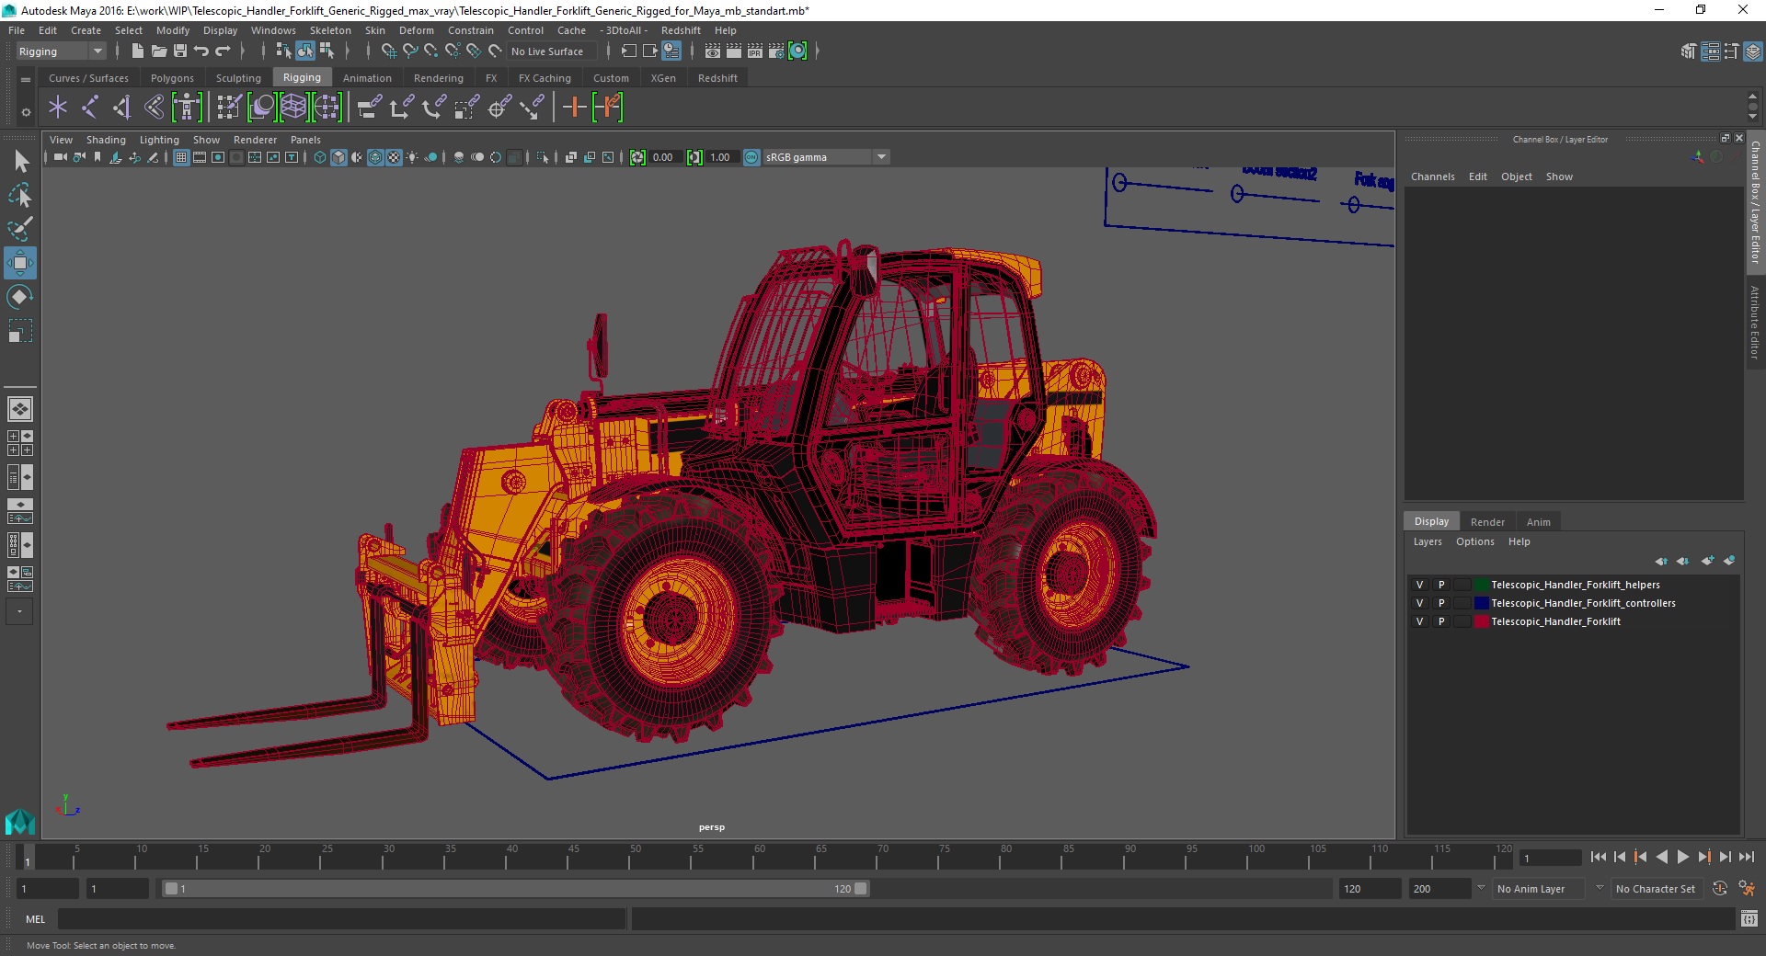Open the Channels menu in Channel Box
Image resolution: width=1766 pixels, height=956 pixels.
click(1433, 176)
